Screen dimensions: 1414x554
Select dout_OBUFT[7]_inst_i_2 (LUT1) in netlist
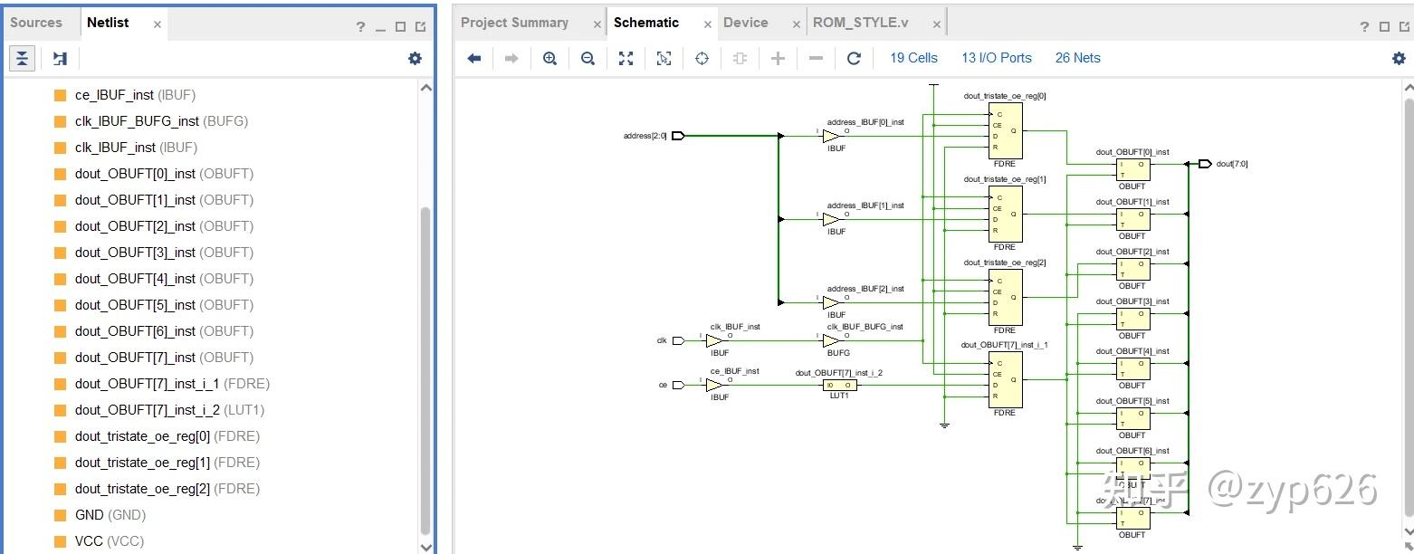pyautogui.click(x=169, y=410)
